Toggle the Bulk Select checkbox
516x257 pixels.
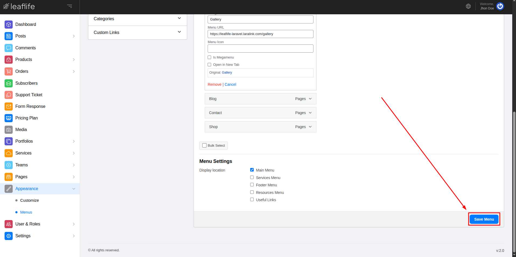tap(204, 145)
